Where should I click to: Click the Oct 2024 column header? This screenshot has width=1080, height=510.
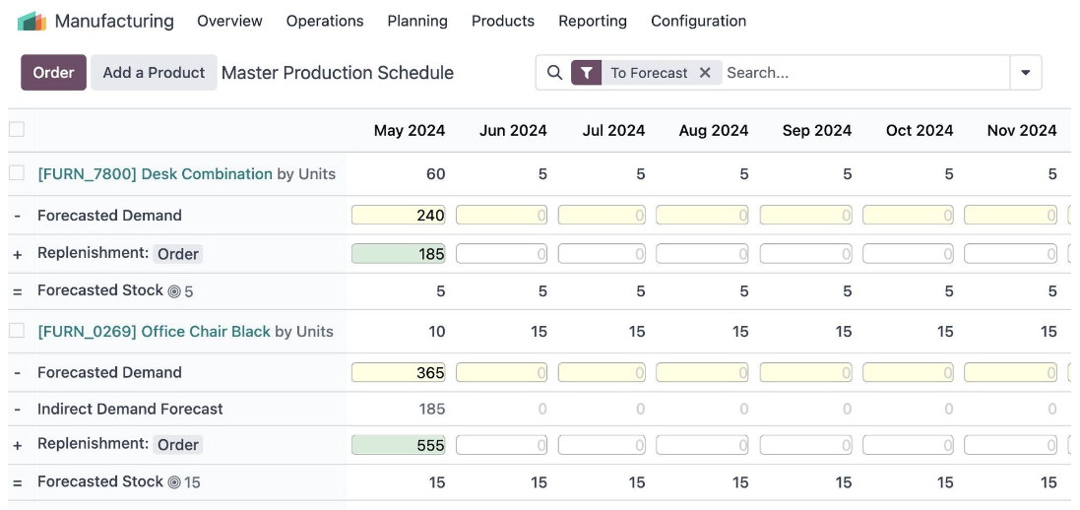coord(920,130)
